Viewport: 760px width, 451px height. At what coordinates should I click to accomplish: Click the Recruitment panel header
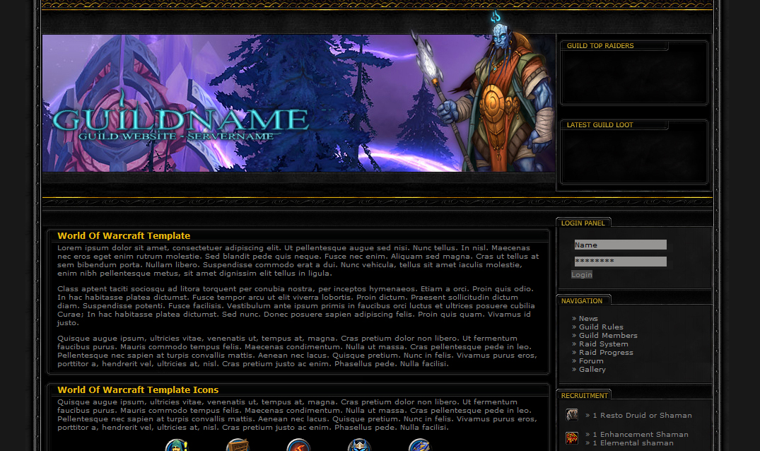coord(584,396)
